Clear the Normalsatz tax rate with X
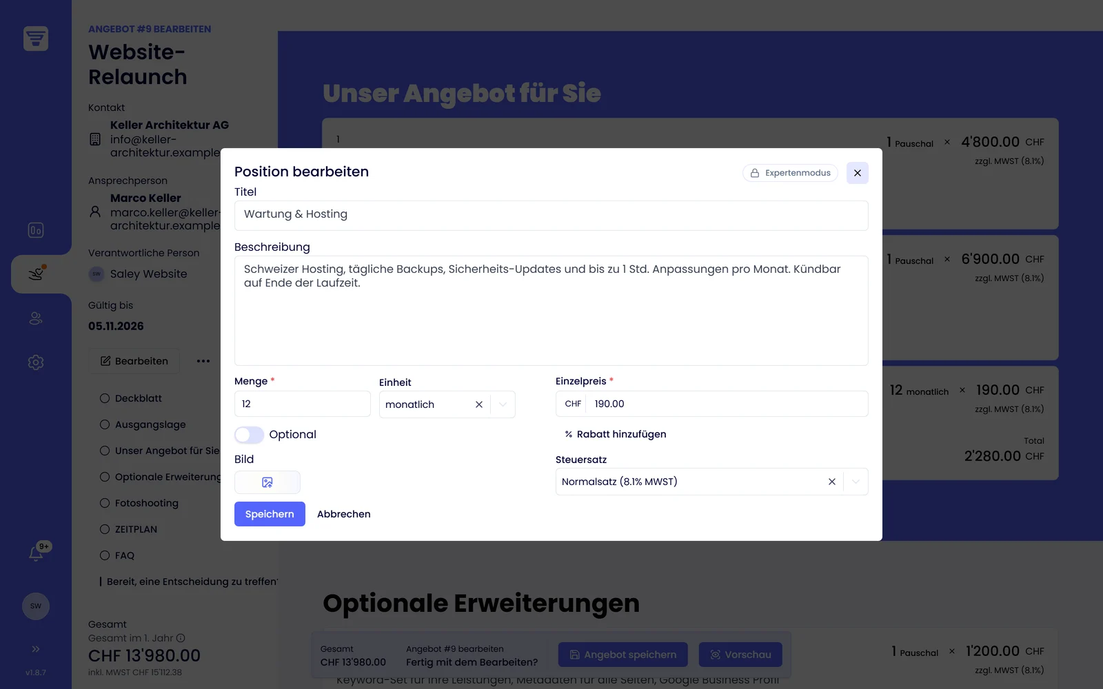 coord(832,482)
